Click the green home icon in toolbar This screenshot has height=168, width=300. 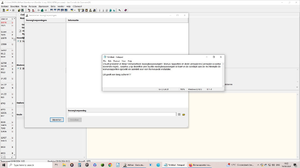click(x=42, y=10)
